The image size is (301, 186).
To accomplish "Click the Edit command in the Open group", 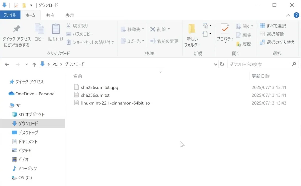I will (x=244, y=35).
